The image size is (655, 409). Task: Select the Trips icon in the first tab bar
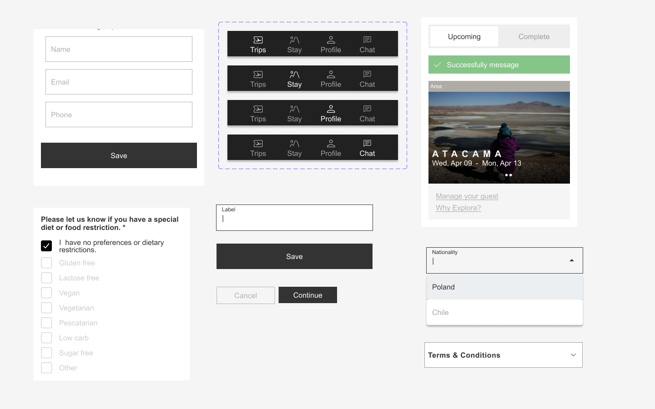pos(258,40)
